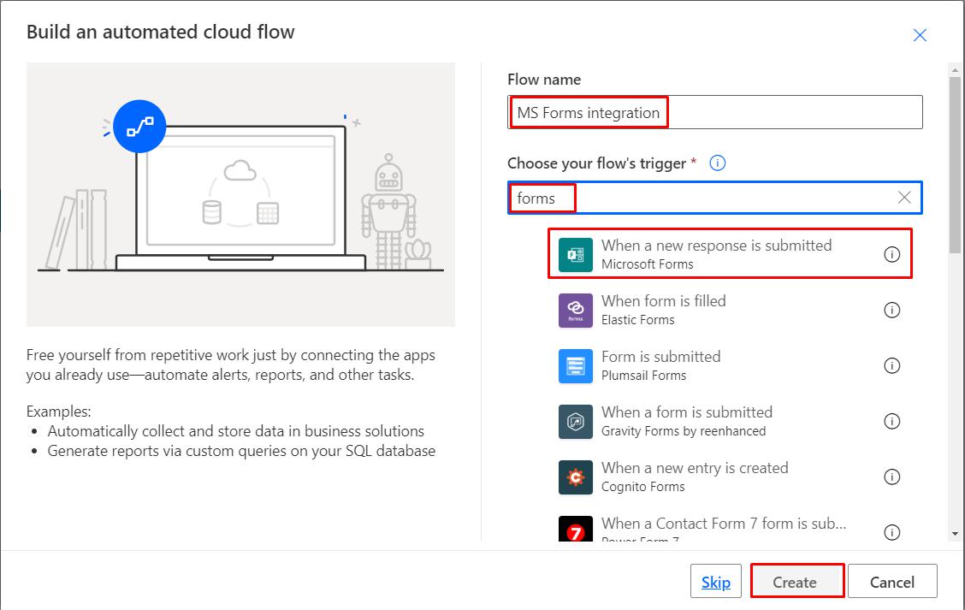The height and width of the screenshot is (610, 965).
Task: Select the When form is filled trigger
Action: [x=727, y=310]
